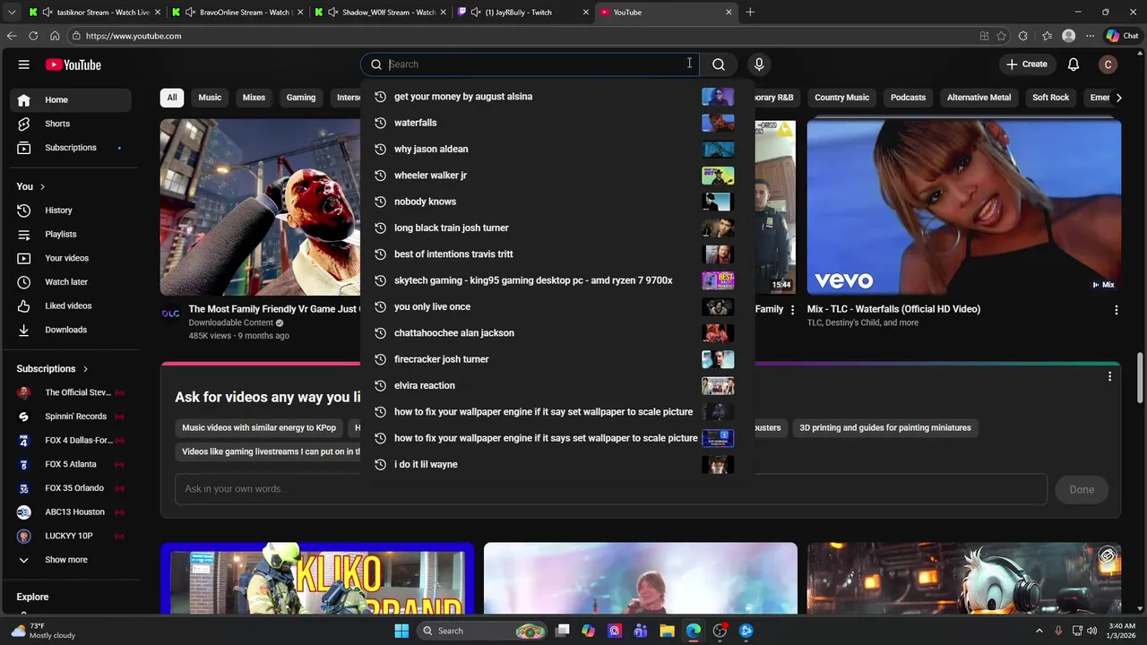Viewport: 1147px width, 645px height.
Task: Open Liked videos in sidebar
Action: click(x=71, y=305)
